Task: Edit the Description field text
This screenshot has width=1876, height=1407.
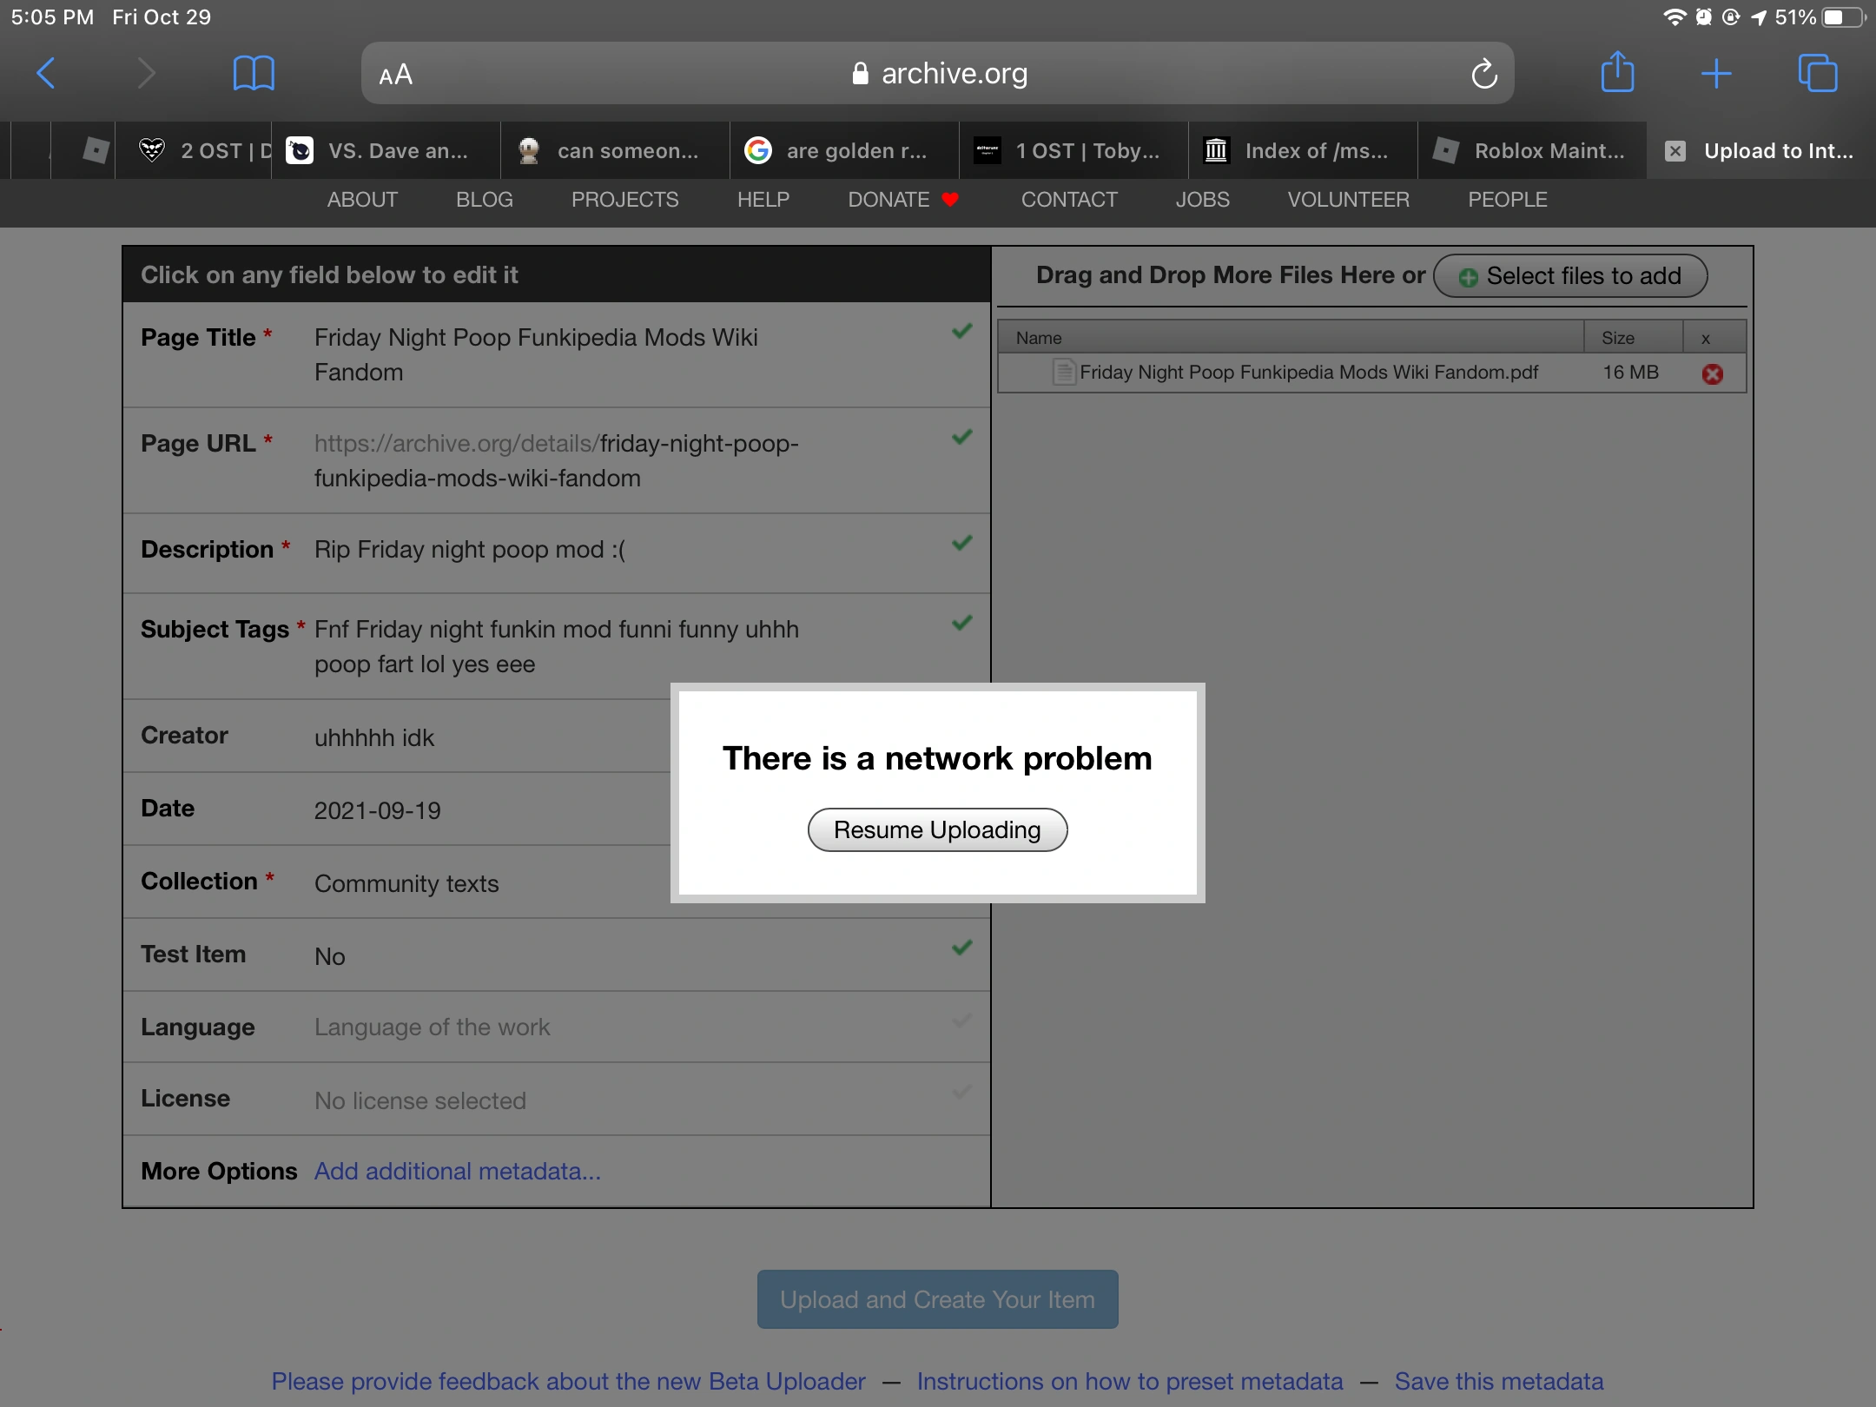Action: click(469, 550)
